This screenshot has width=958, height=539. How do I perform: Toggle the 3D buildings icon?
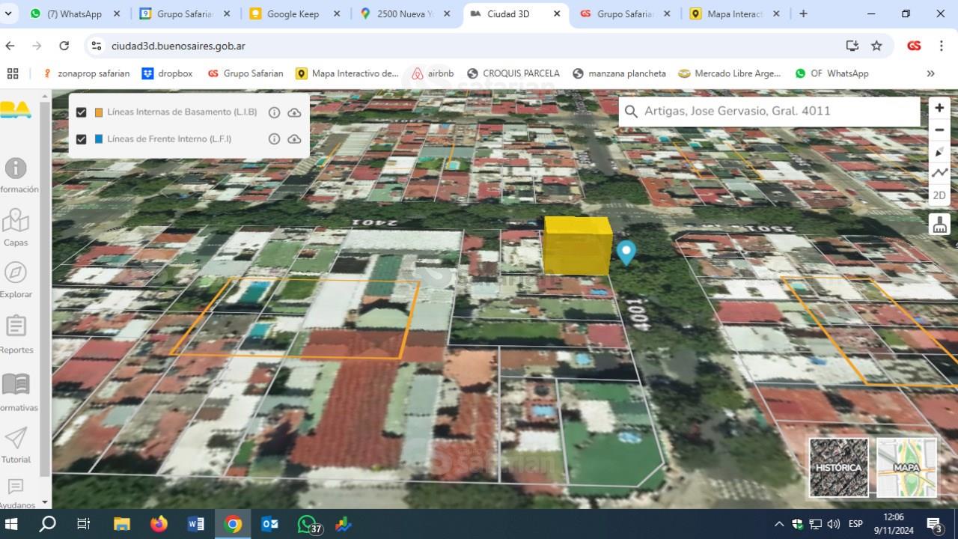pyautogui.click(x=939, y=224)
